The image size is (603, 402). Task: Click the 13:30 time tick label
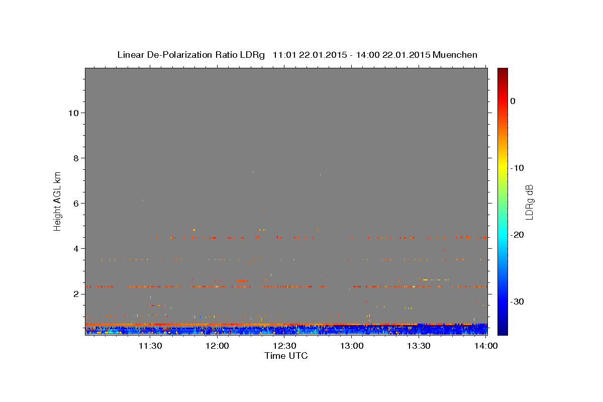pyautogui.click(x=419, y=346)
